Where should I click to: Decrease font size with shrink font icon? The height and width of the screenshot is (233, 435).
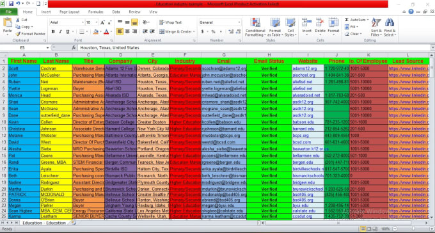pos(109,22)
